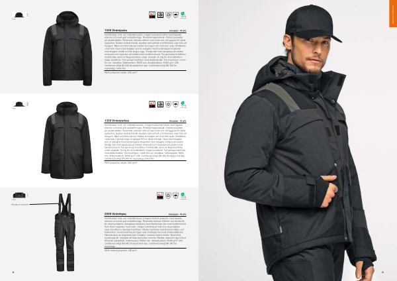Select the trousers color variant thumbnail
Screen dimensions: 397x281
tap(19, 196)
